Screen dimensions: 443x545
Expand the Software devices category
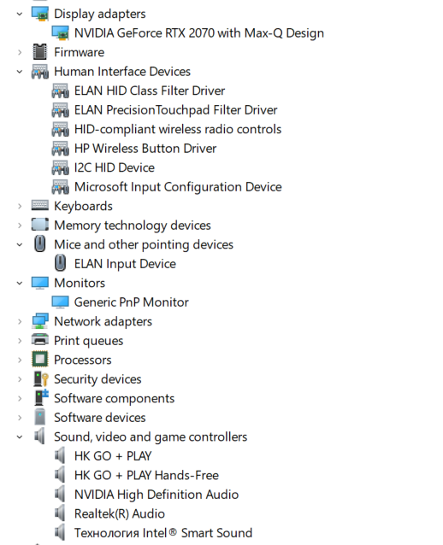[x=20, y=418]
